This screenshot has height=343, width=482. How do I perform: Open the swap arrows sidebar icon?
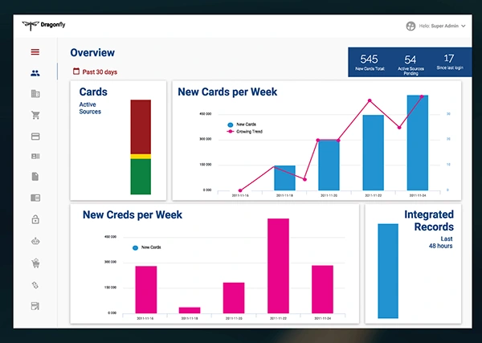click(x=35, y=285)
